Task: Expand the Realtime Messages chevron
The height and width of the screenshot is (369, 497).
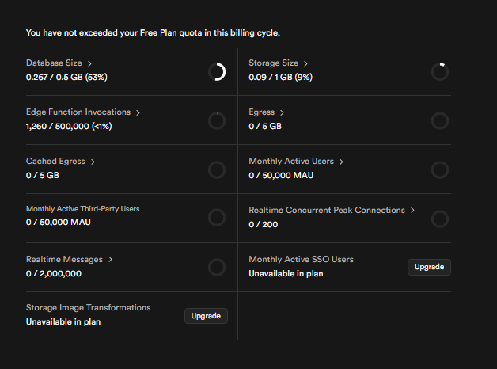Action: coord(110,259)
